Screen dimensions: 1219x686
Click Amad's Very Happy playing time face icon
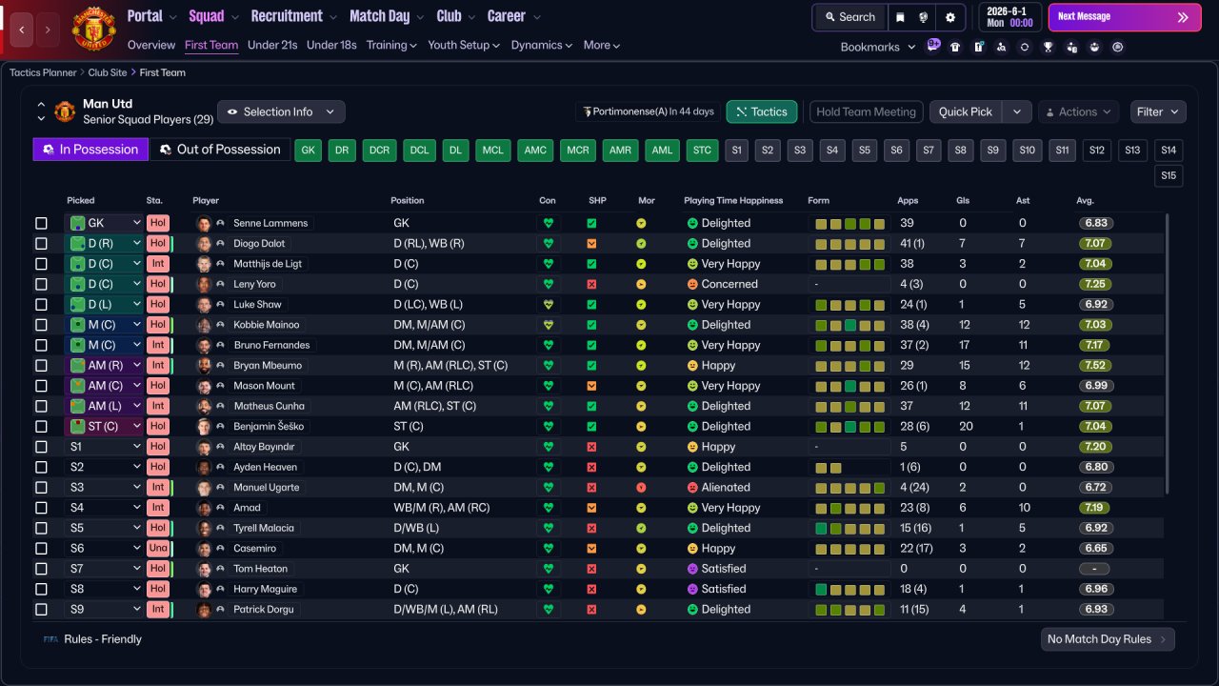[692, 508]
